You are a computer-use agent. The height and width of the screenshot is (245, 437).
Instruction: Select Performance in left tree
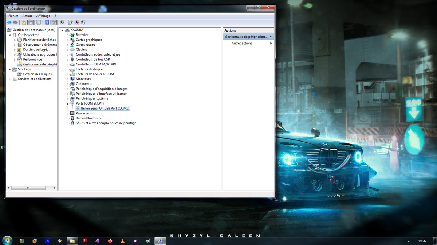point(32,60)
